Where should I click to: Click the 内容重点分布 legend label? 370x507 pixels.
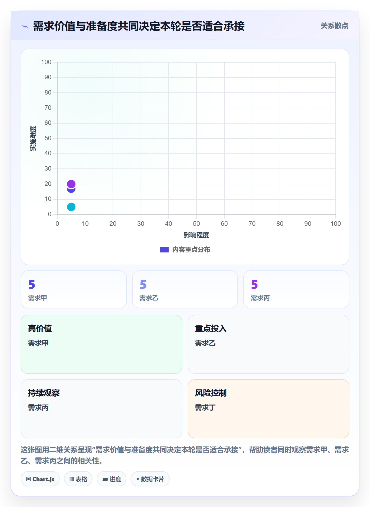(191, 250)
